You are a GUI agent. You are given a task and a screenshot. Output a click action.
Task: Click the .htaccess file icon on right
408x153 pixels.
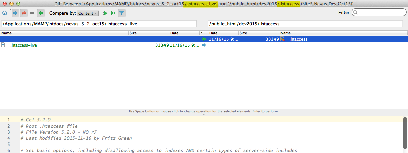click(x=282, y=39)
